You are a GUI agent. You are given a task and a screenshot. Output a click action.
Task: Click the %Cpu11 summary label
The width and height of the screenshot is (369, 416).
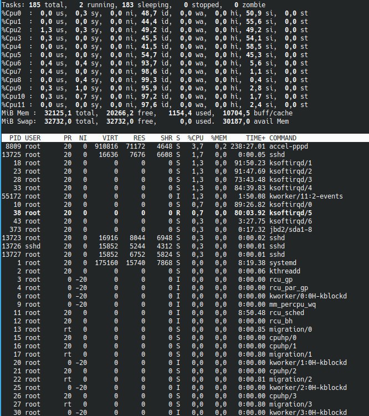tap(13, 104)
